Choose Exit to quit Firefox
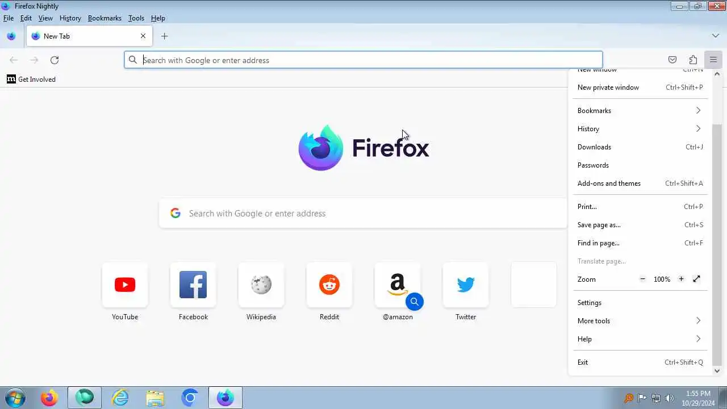 (640, 362)
